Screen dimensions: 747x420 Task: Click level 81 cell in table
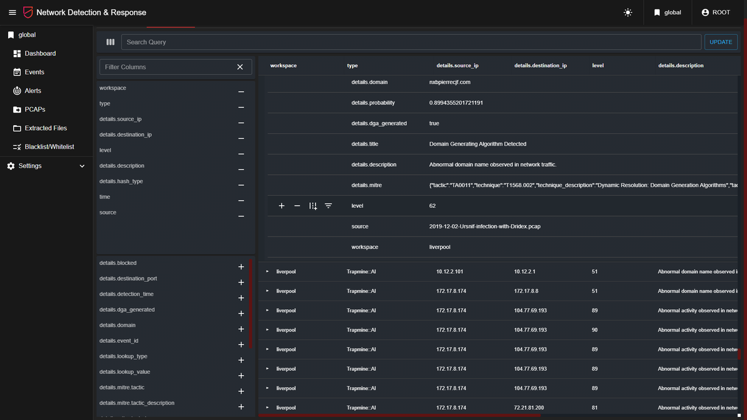[595, 408]
